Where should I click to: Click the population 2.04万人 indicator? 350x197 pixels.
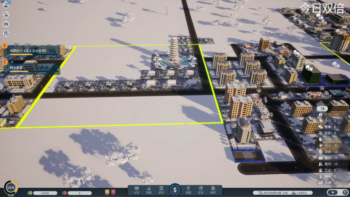pyautogui.click(x=300, y=193)
